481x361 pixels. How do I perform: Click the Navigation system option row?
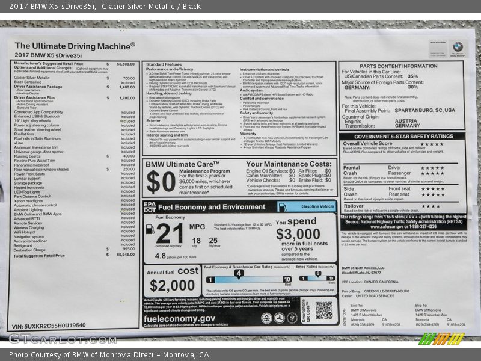point(74,236)
